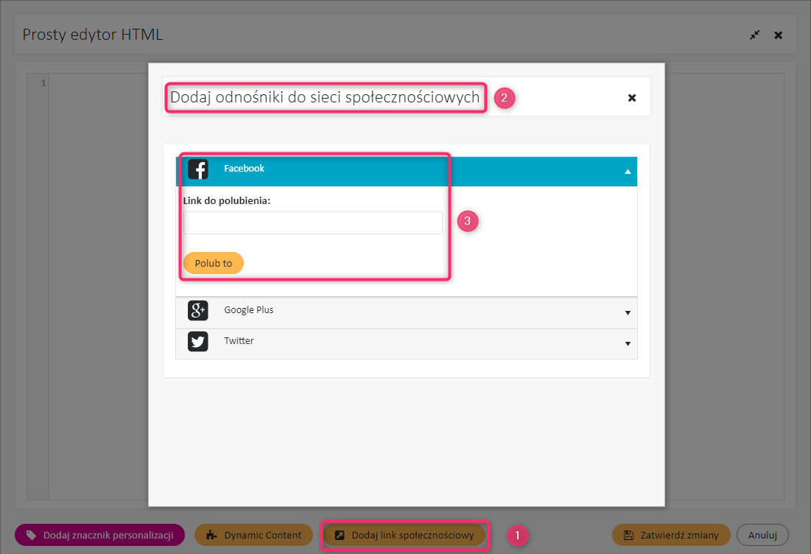Click the Polub to button

(213, 263)
